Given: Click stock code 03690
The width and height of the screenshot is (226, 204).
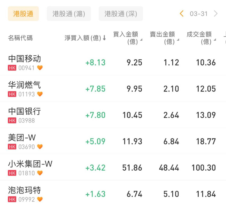Looking at the screenshot, I should [27, 147].
